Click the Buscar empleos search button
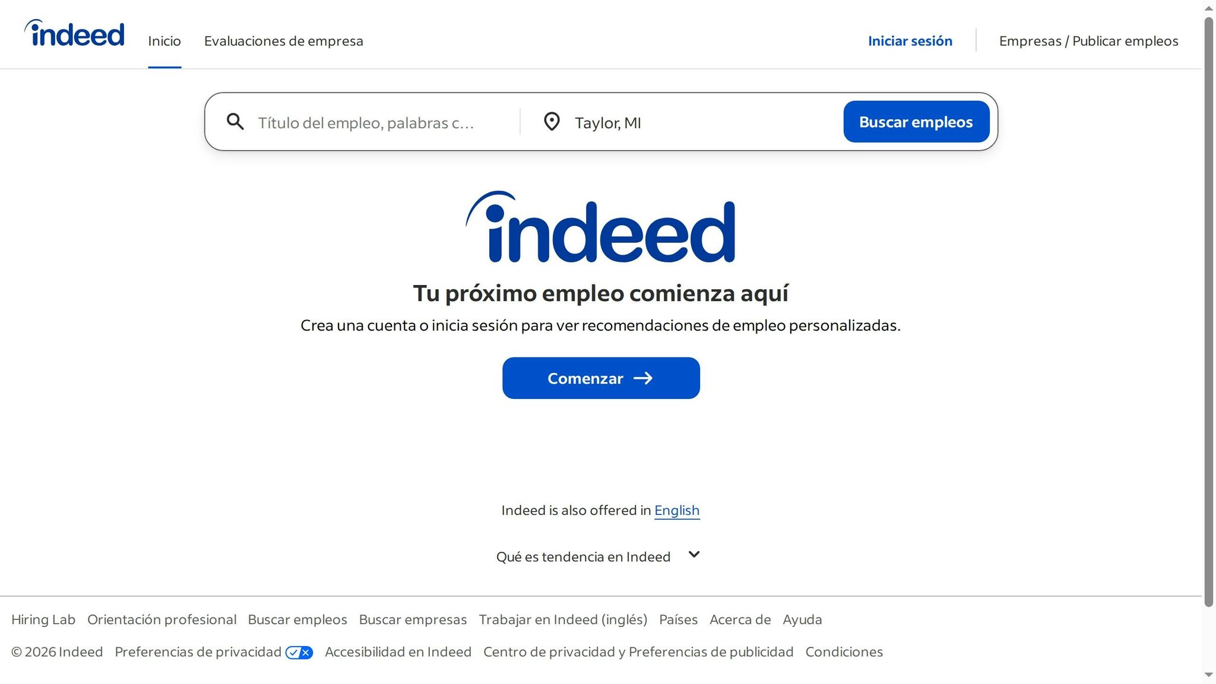This screenshot has width=1216, height=684. 916,122
